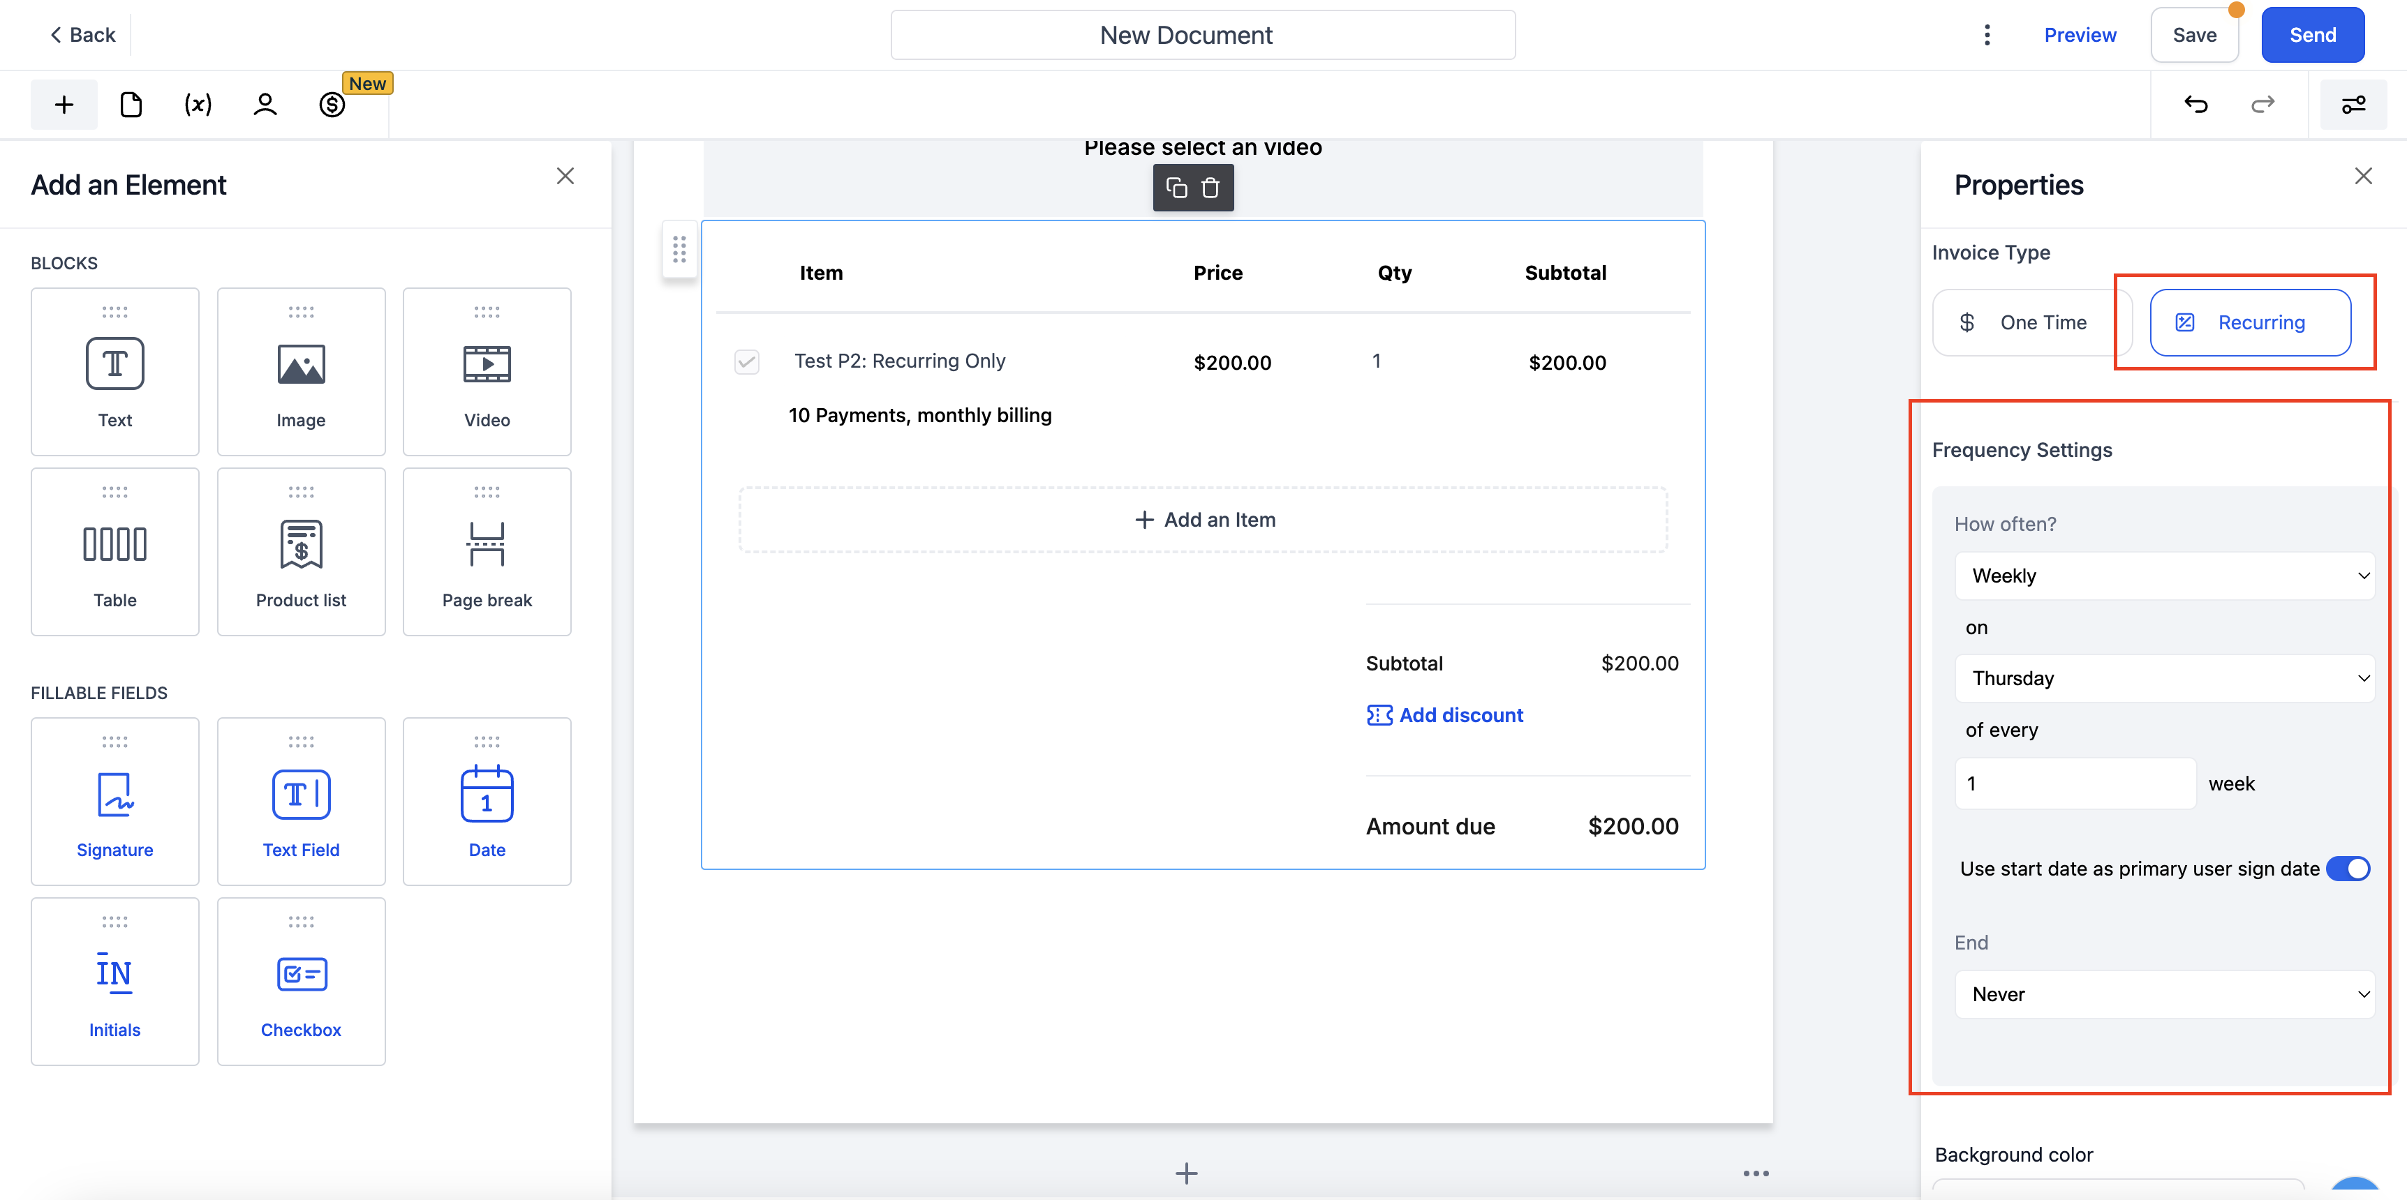The image size is (2407, 1200).
Task: Delete the block using the trash icon
Action: [1210, 188]
